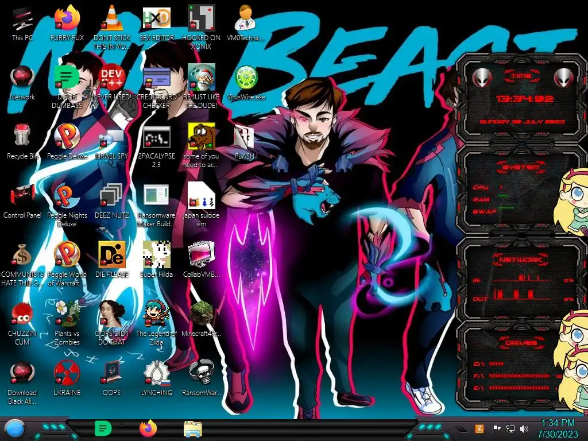
Task: Click the NETWORK widget header
Action: 521,260
